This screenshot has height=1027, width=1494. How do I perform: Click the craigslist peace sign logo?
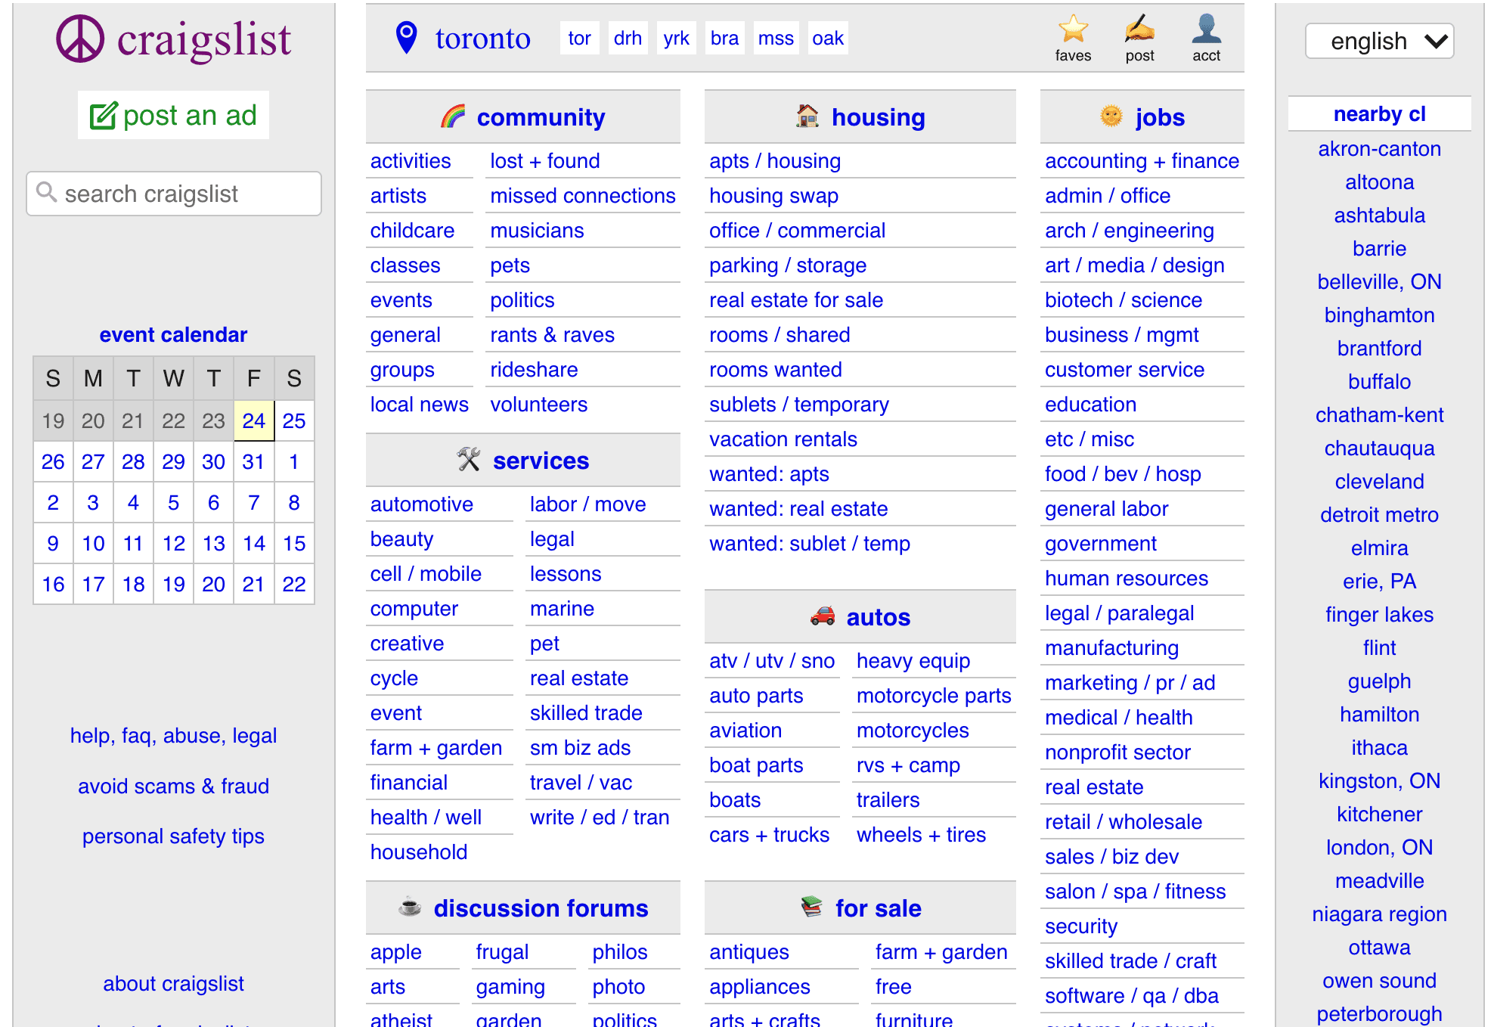click(80, 39)
